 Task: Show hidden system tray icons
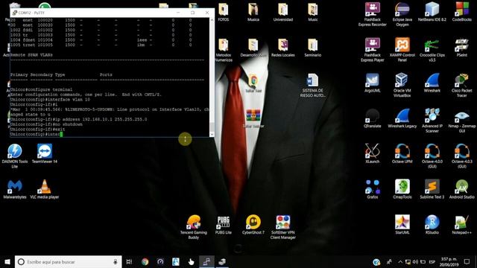tap(400, 261)
